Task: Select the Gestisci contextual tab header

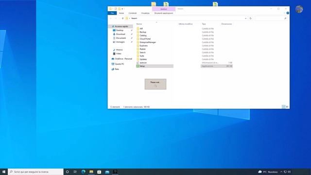Action: tap(164, 9)
